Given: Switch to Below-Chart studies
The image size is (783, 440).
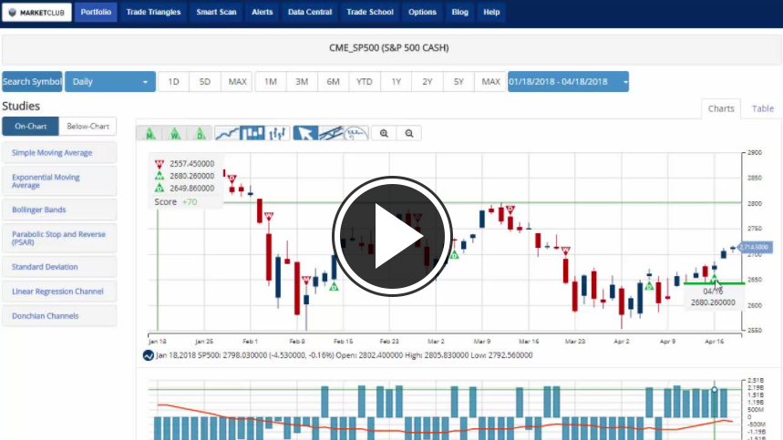Looking at the screenshot, I should tap(88, 127).
